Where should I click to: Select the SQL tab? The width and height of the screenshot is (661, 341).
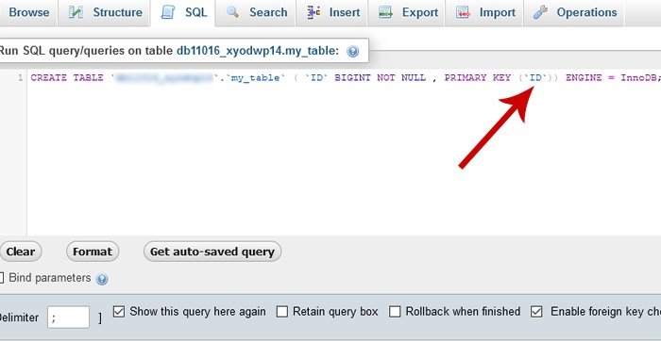183,12
